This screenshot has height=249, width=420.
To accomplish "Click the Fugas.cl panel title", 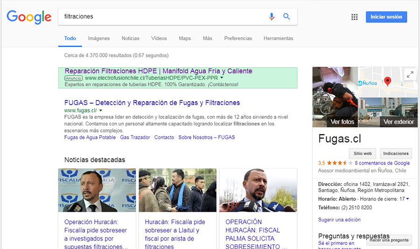I will point(340,138).
